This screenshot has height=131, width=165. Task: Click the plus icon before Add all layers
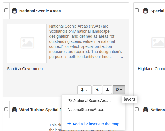(69, 124)
